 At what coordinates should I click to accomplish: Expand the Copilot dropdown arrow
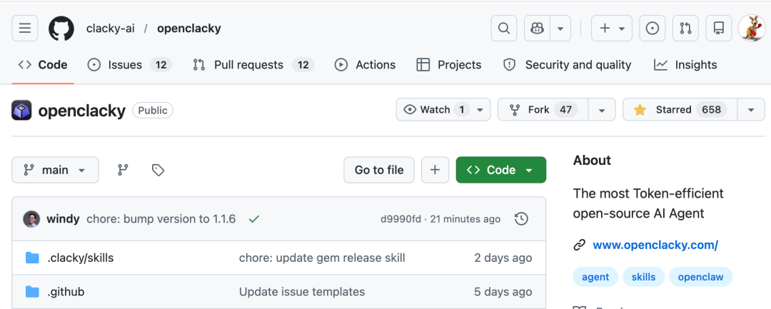coord(560,29)
